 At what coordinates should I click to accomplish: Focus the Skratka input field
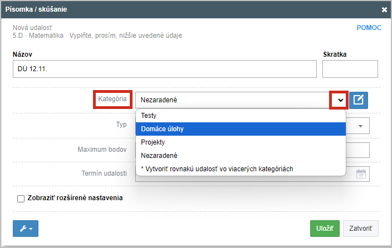[x=350, y=69]
